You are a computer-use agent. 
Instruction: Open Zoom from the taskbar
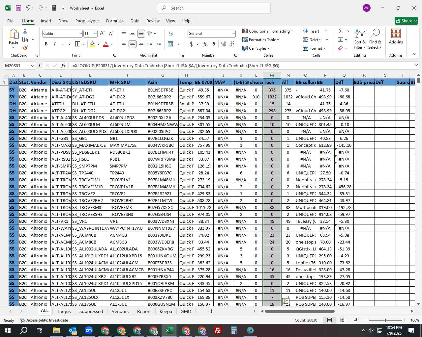89,330
